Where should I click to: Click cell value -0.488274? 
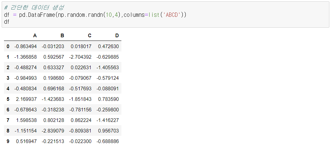(x=26, y=68)
